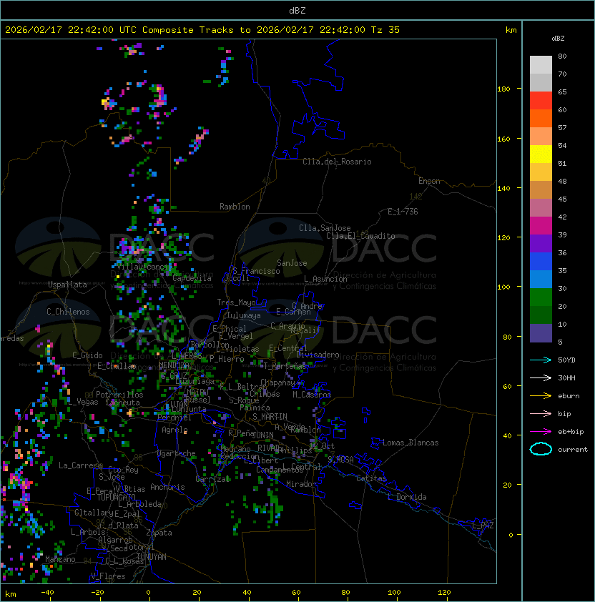
Task: Click the '-40' tick on horizontal km axis
Action: (47, 593)
